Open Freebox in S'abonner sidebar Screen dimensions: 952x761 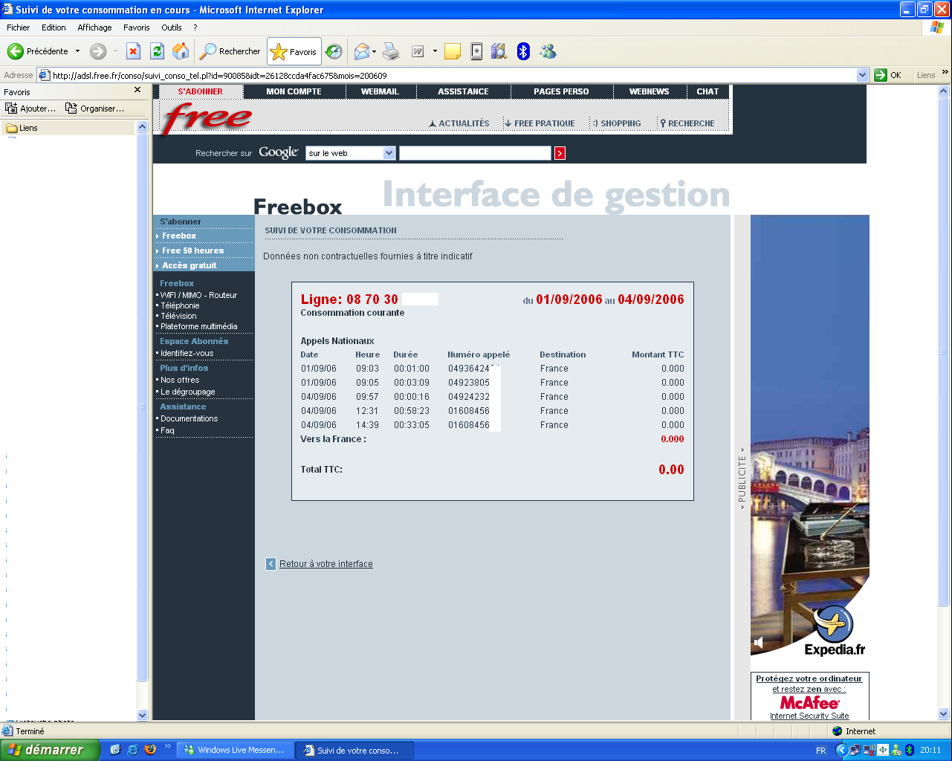pyautogui.click(x=179, y=236)
